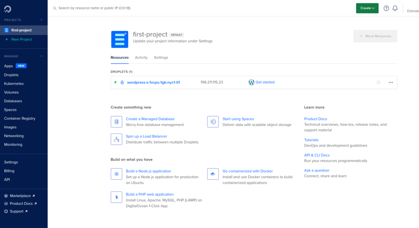
Task: Open Droplets in the sidebar
Action: tap(11, 75)
